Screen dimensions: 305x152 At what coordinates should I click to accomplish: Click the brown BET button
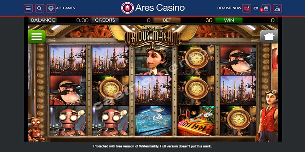tap(167, 20)
